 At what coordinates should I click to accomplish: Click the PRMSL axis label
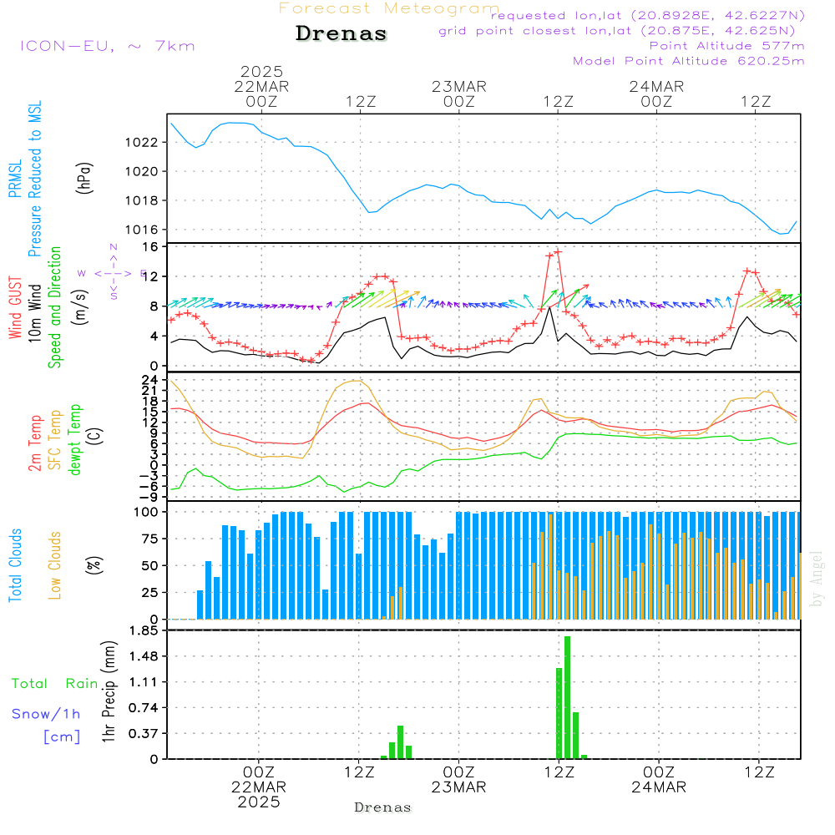[x=15, y=179]
